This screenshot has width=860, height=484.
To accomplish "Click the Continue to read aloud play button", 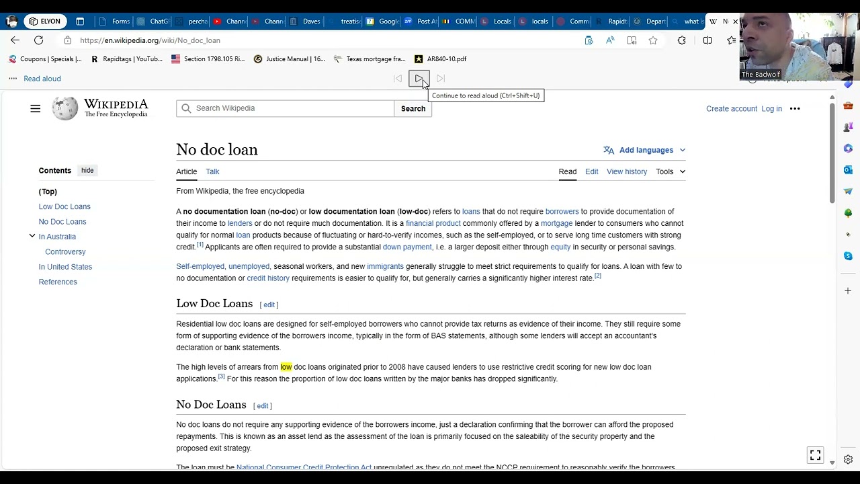I will point(419,79).
